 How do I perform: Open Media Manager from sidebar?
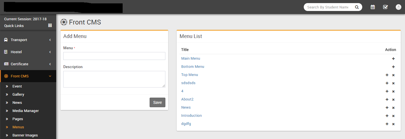coord(26,111)
